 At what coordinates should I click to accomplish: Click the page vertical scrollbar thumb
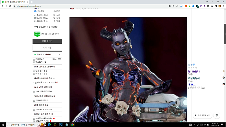pos(225,34)
